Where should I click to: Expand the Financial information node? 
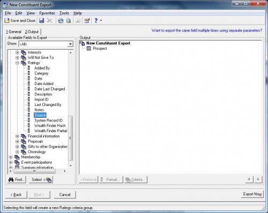[x=17, y=136]
